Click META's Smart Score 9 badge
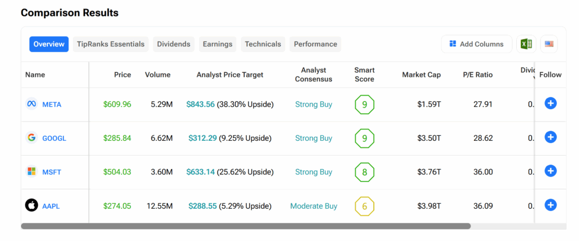This screenshot has width=579, height=241. point(364,104)
